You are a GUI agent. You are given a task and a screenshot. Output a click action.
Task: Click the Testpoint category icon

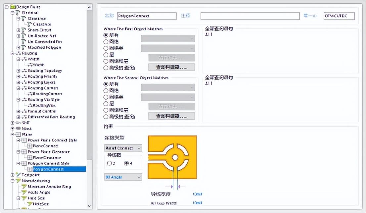(18, 175)
